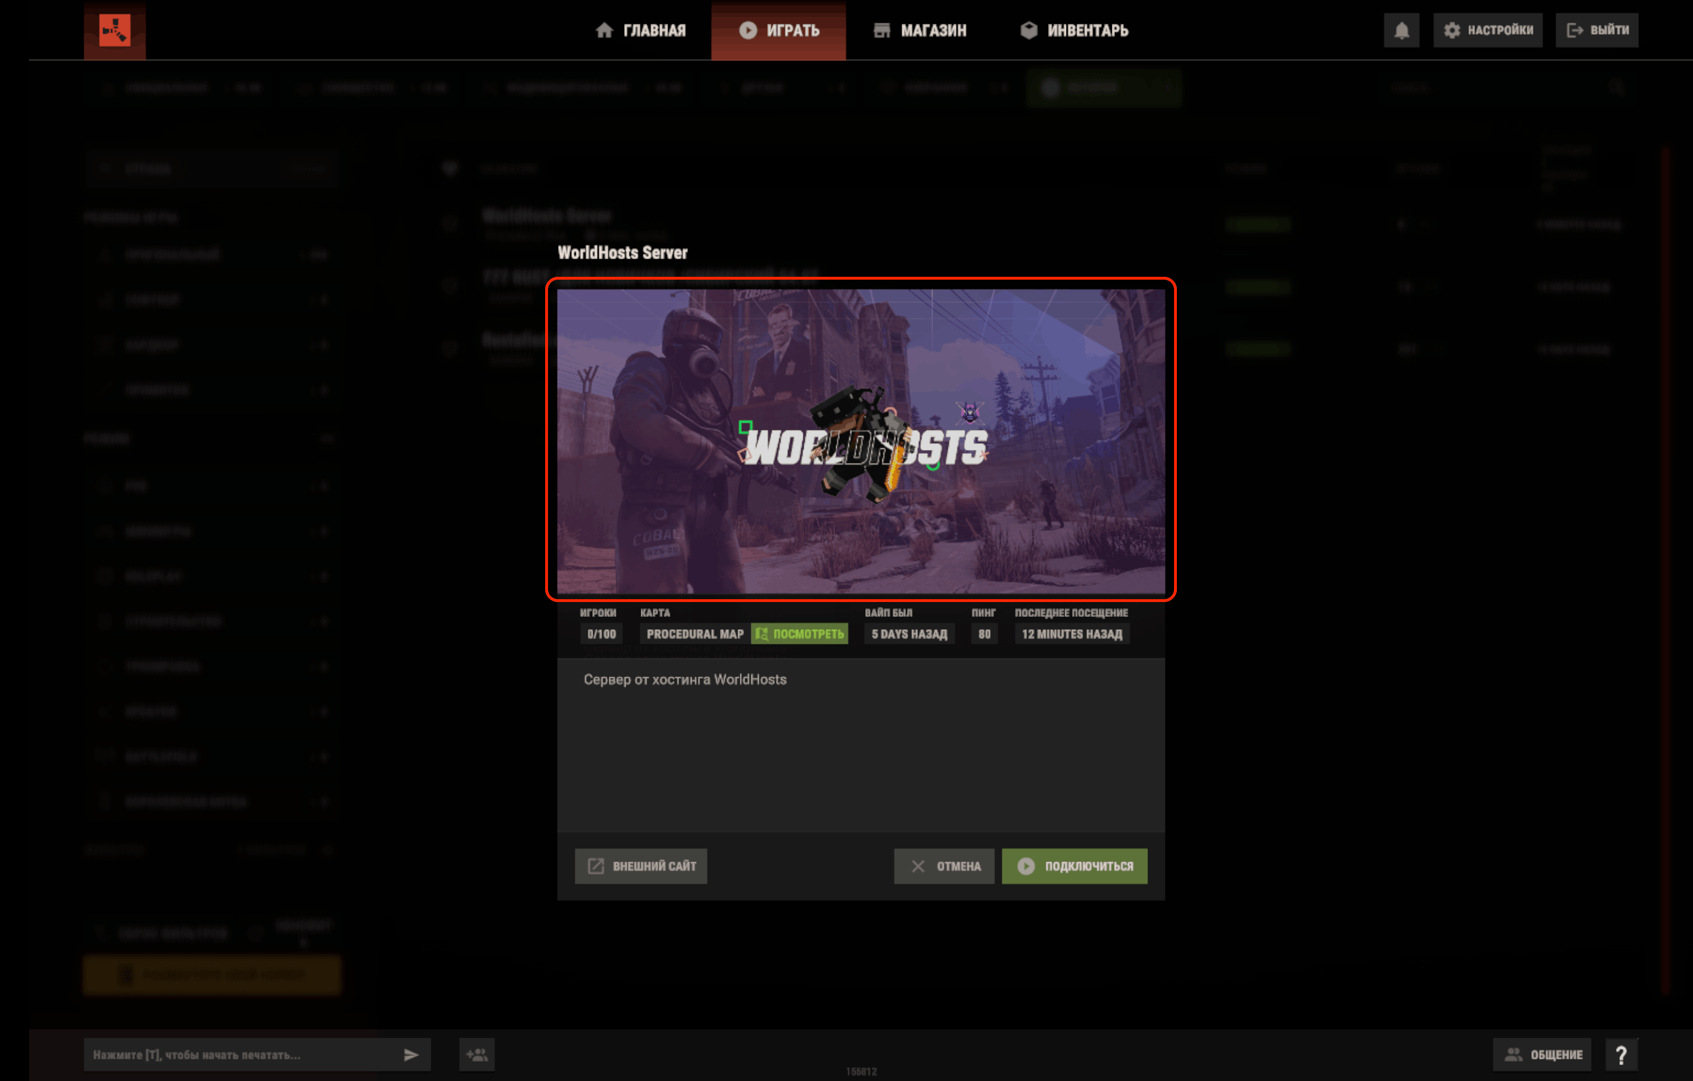Click the build number 156812

[x=861, y=1072]
